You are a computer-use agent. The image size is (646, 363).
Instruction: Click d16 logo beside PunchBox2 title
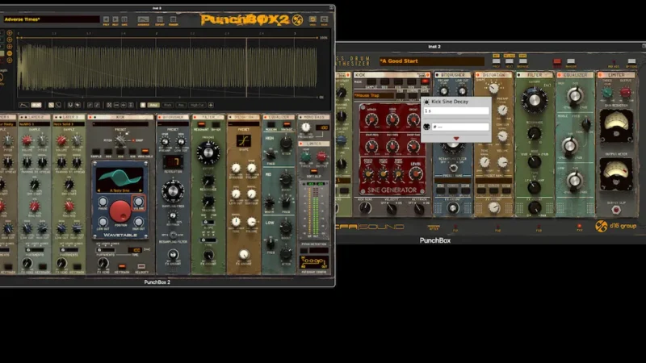coord(297,19)
